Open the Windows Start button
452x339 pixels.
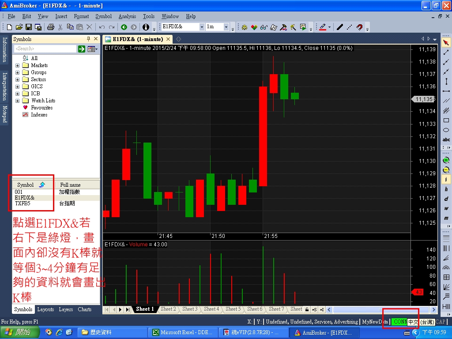(19, 332)
